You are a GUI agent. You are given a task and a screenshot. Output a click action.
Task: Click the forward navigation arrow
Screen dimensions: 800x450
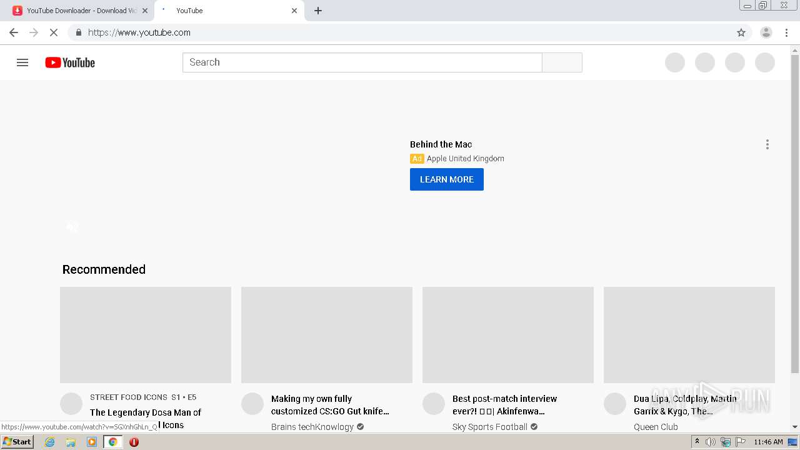point(34,32)
